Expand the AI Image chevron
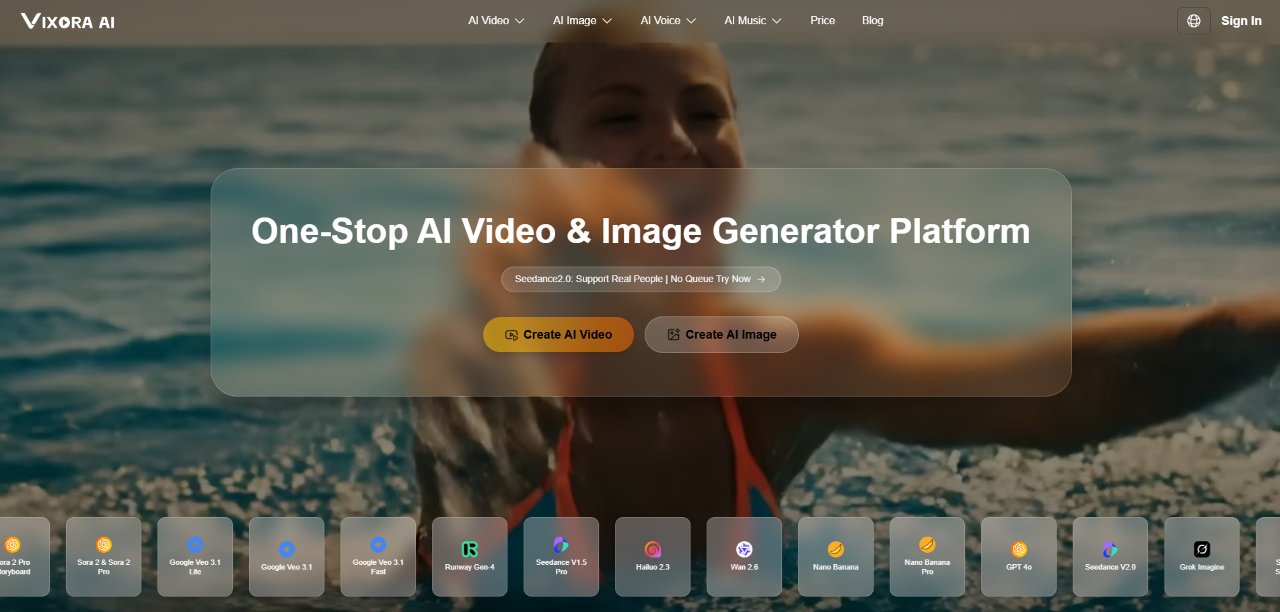The width and height of the screenshot is (1280, 612). click(x=607, y=21)
